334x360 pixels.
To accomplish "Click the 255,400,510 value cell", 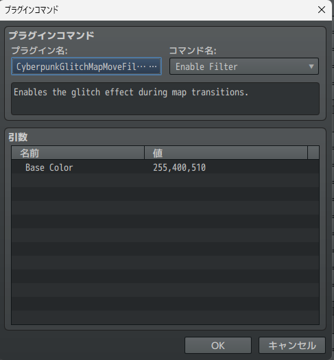I will click(x=179, y=167).
